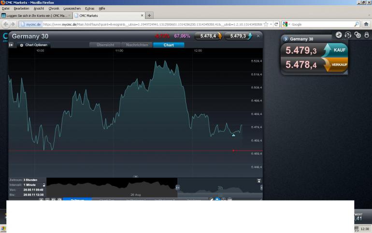Switch to the Loggen Sie sich browser tab

click(x=36, y=15)
